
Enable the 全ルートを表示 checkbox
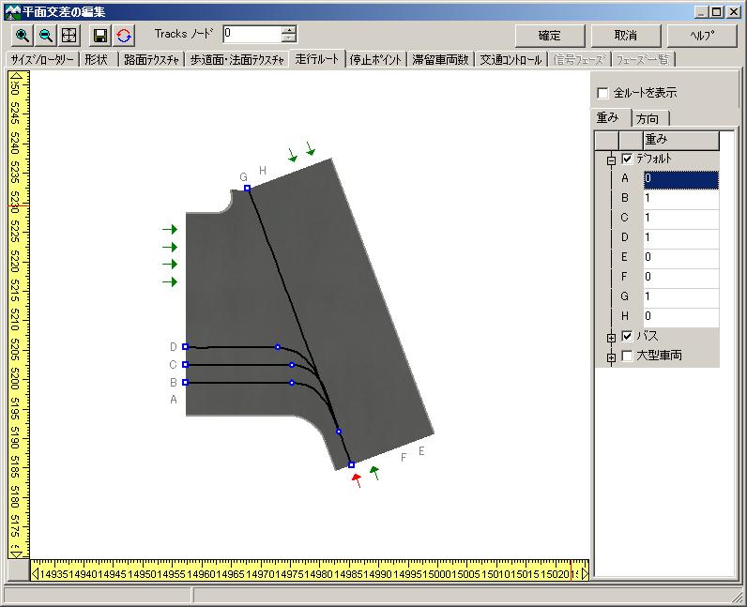(x=603, y=94)
